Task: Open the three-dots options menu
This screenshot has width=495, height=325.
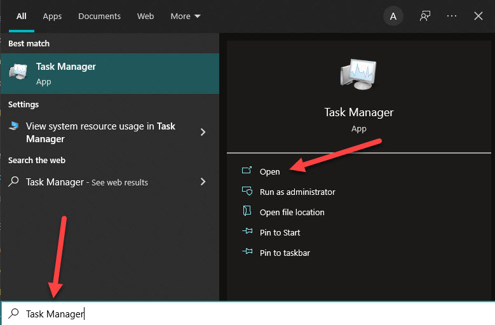Action: (452, 17)
